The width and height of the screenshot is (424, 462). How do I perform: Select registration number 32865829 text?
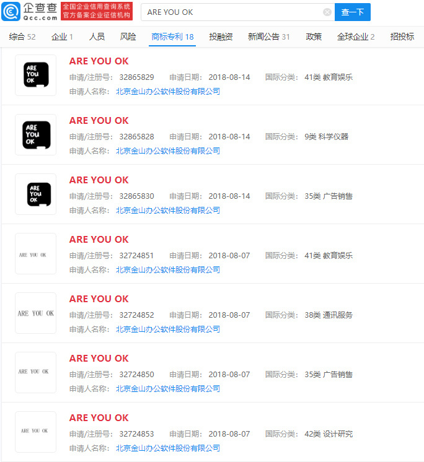(136, 77)
